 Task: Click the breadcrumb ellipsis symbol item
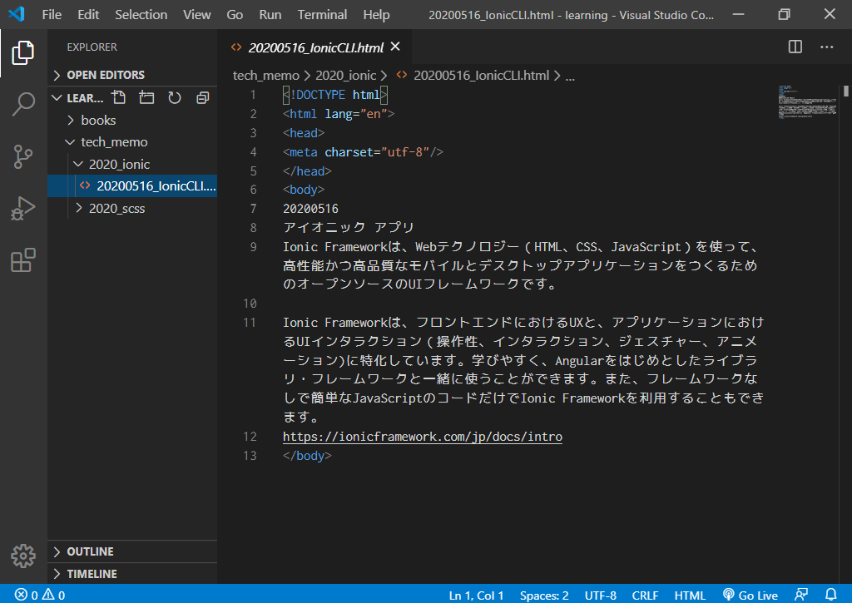pos(570,77)
